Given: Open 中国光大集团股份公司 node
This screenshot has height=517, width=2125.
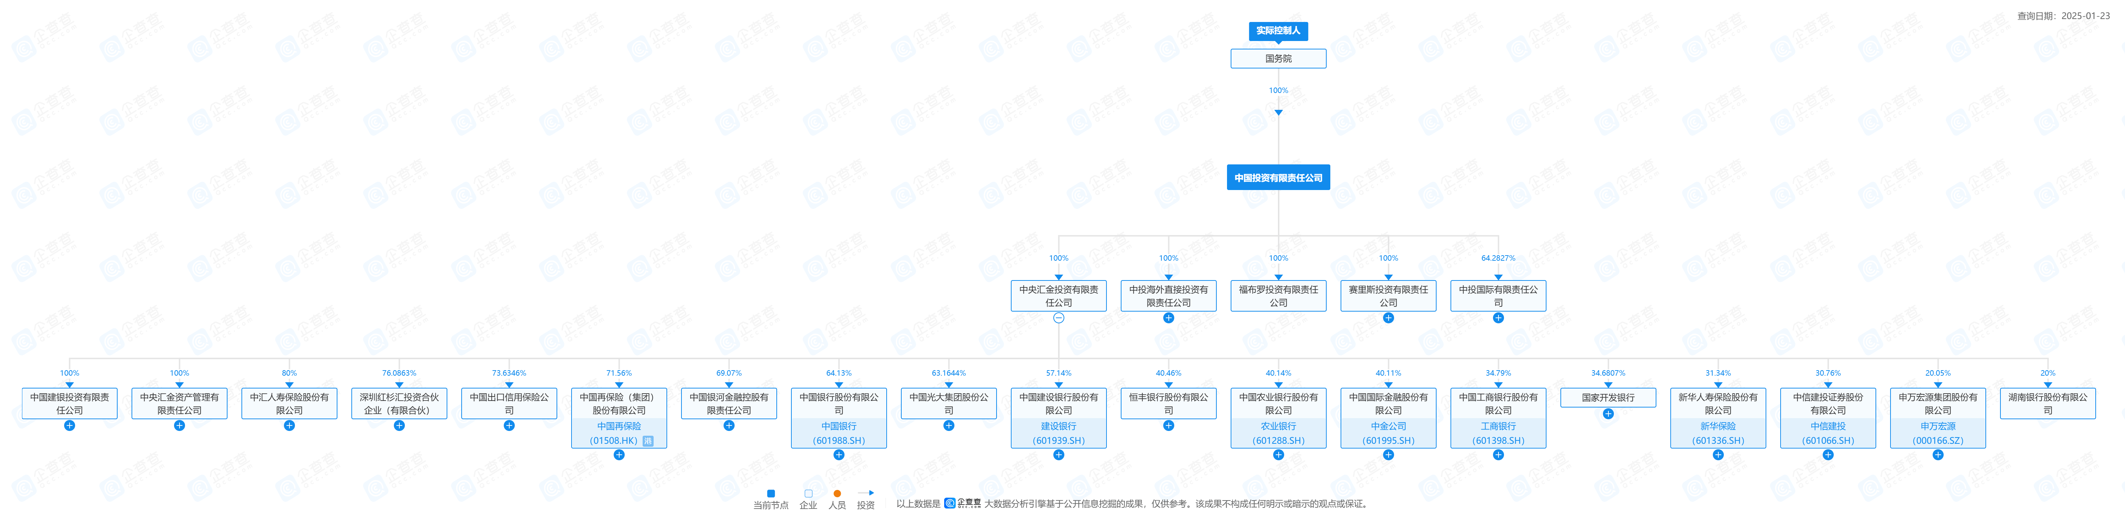Looking at the screenshot, I should 949,403.
